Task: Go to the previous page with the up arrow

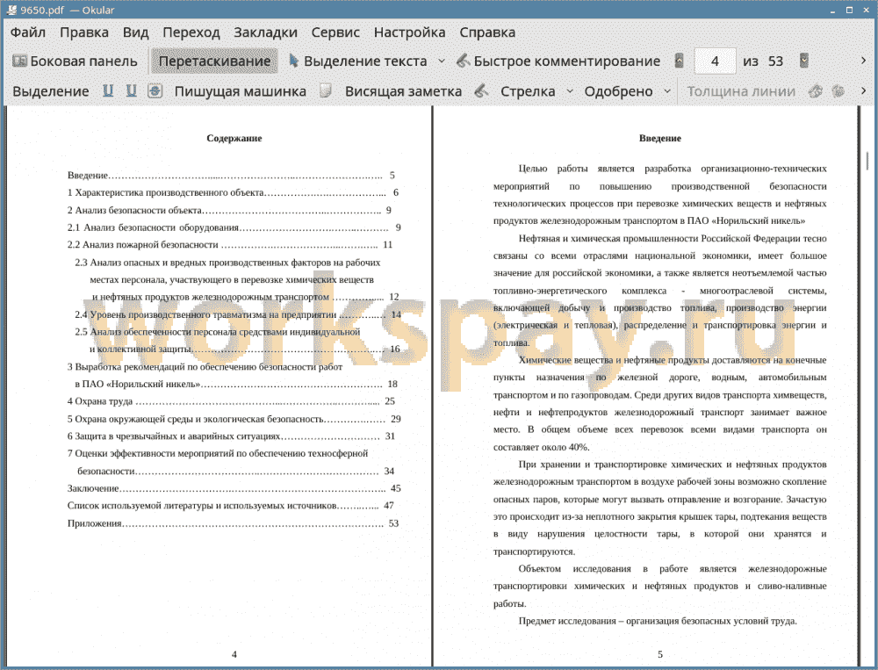Action: 679,61
